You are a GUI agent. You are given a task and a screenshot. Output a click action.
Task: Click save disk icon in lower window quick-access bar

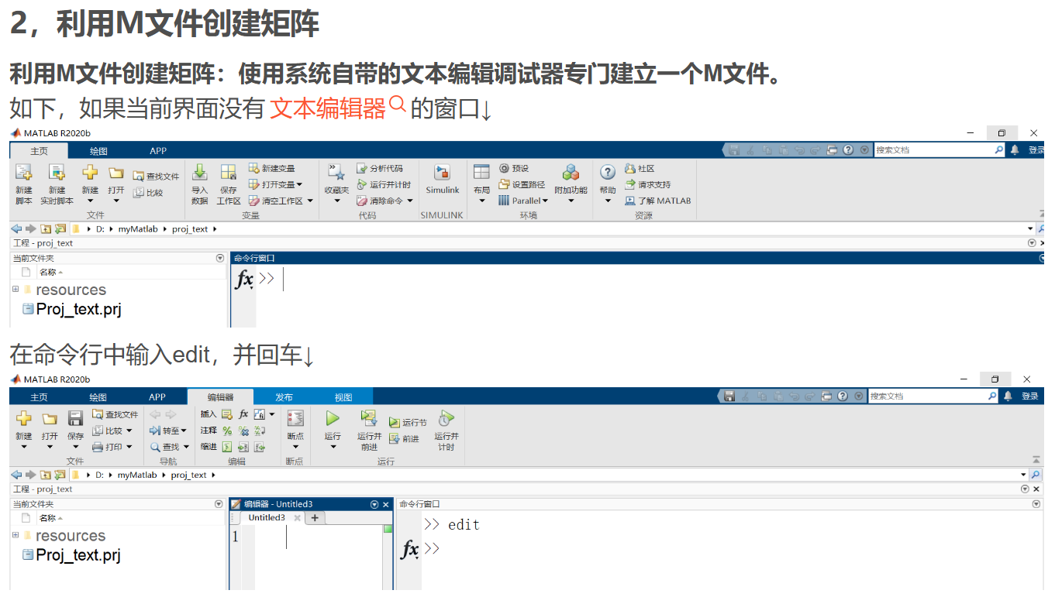click(x=729, y=396)
